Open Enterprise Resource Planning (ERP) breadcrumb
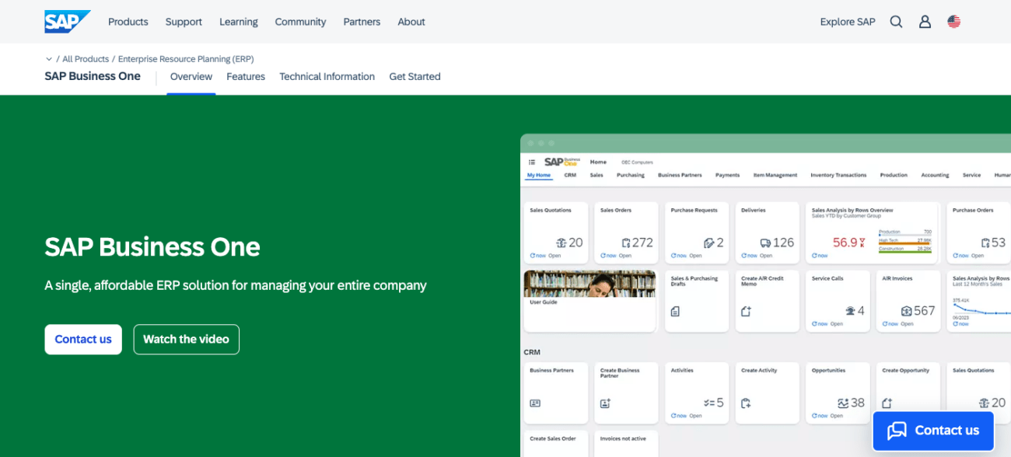This screenshot has height=457, width=1011. (x=186, y=59)
